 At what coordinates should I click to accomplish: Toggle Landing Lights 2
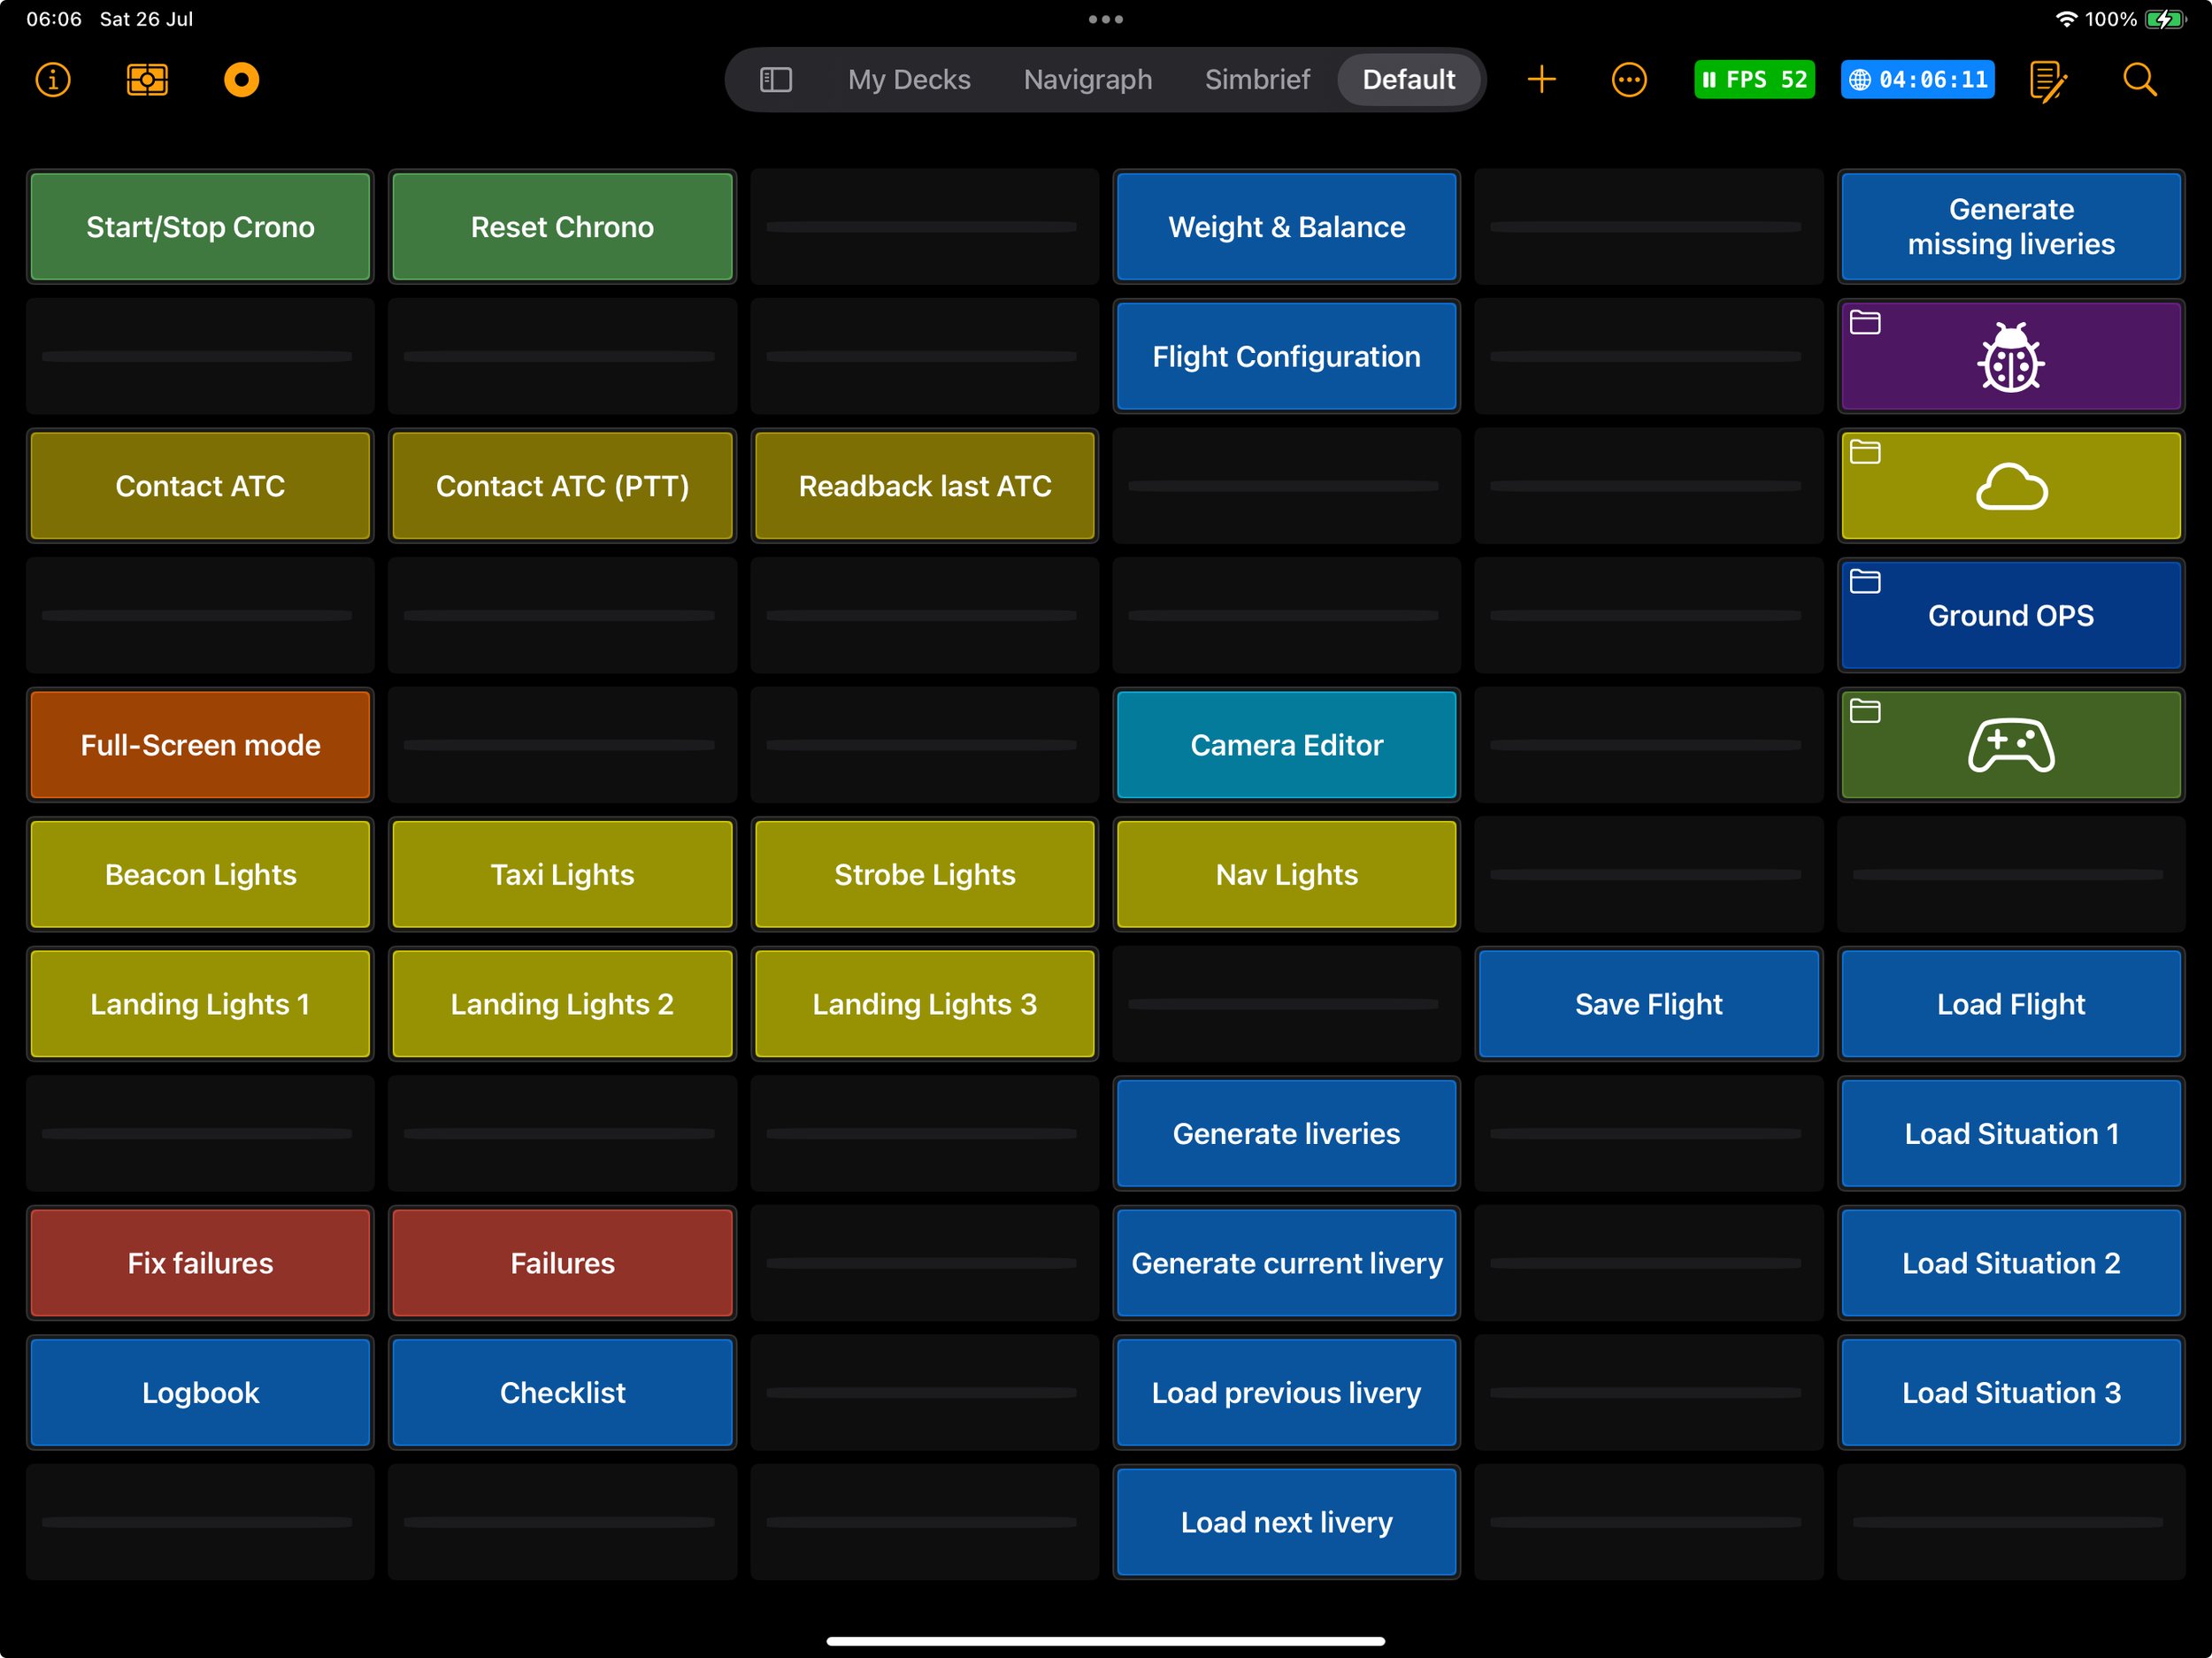(562, 1004)
